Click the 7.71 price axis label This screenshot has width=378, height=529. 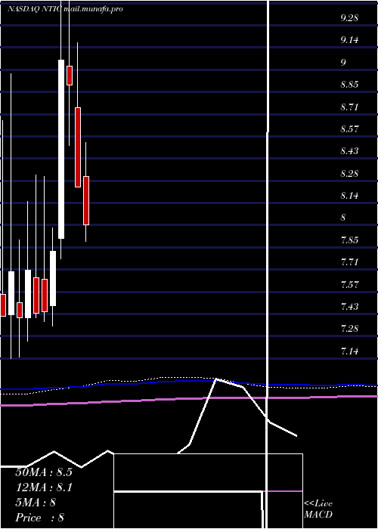[349, 262]
